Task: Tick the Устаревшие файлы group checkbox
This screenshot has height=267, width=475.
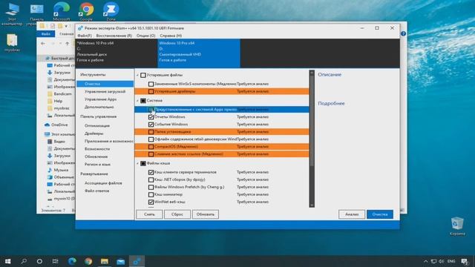Action: coord(143,75)
